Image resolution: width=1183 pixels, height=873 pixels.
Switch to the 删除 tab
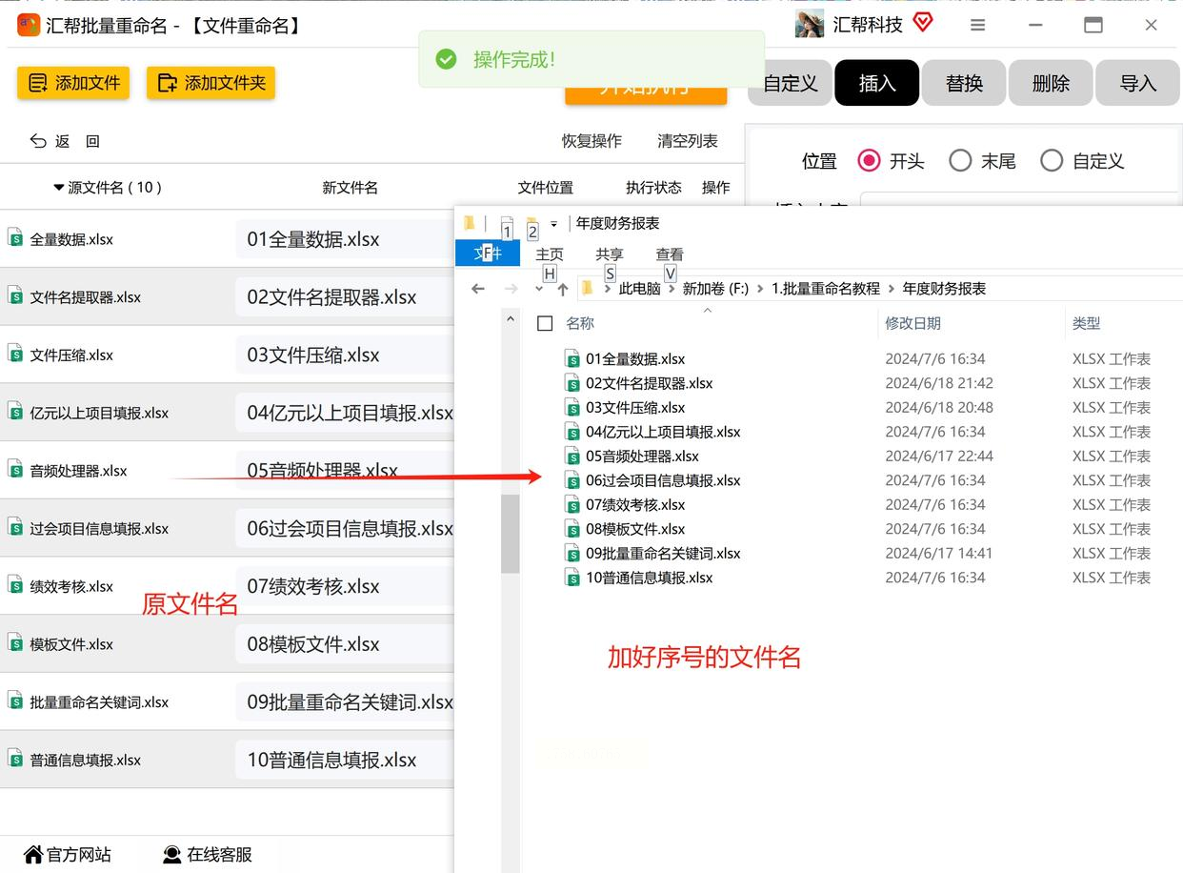click(1051, 83)
